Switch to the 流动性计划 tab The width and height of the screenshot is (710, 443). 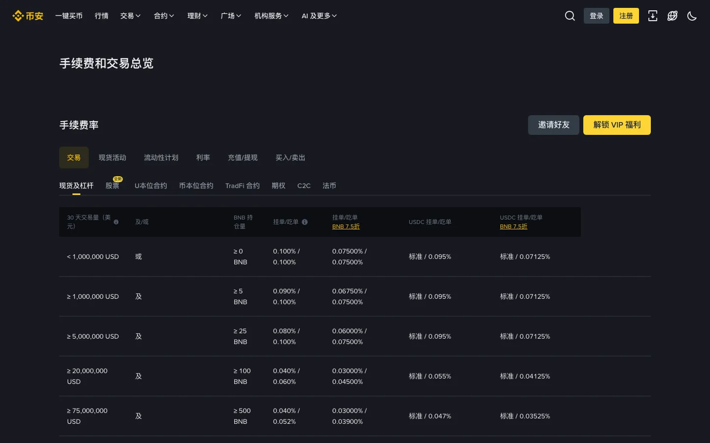pos(161,158)
